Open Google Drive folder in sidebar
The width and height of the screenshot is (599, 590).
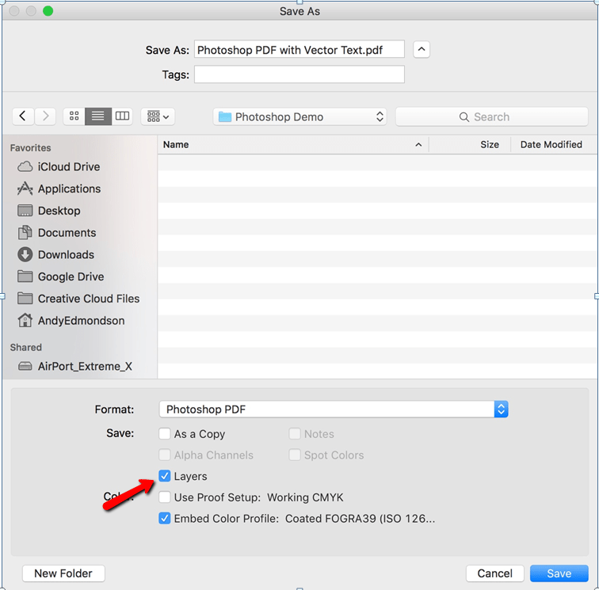click(71, 276)
